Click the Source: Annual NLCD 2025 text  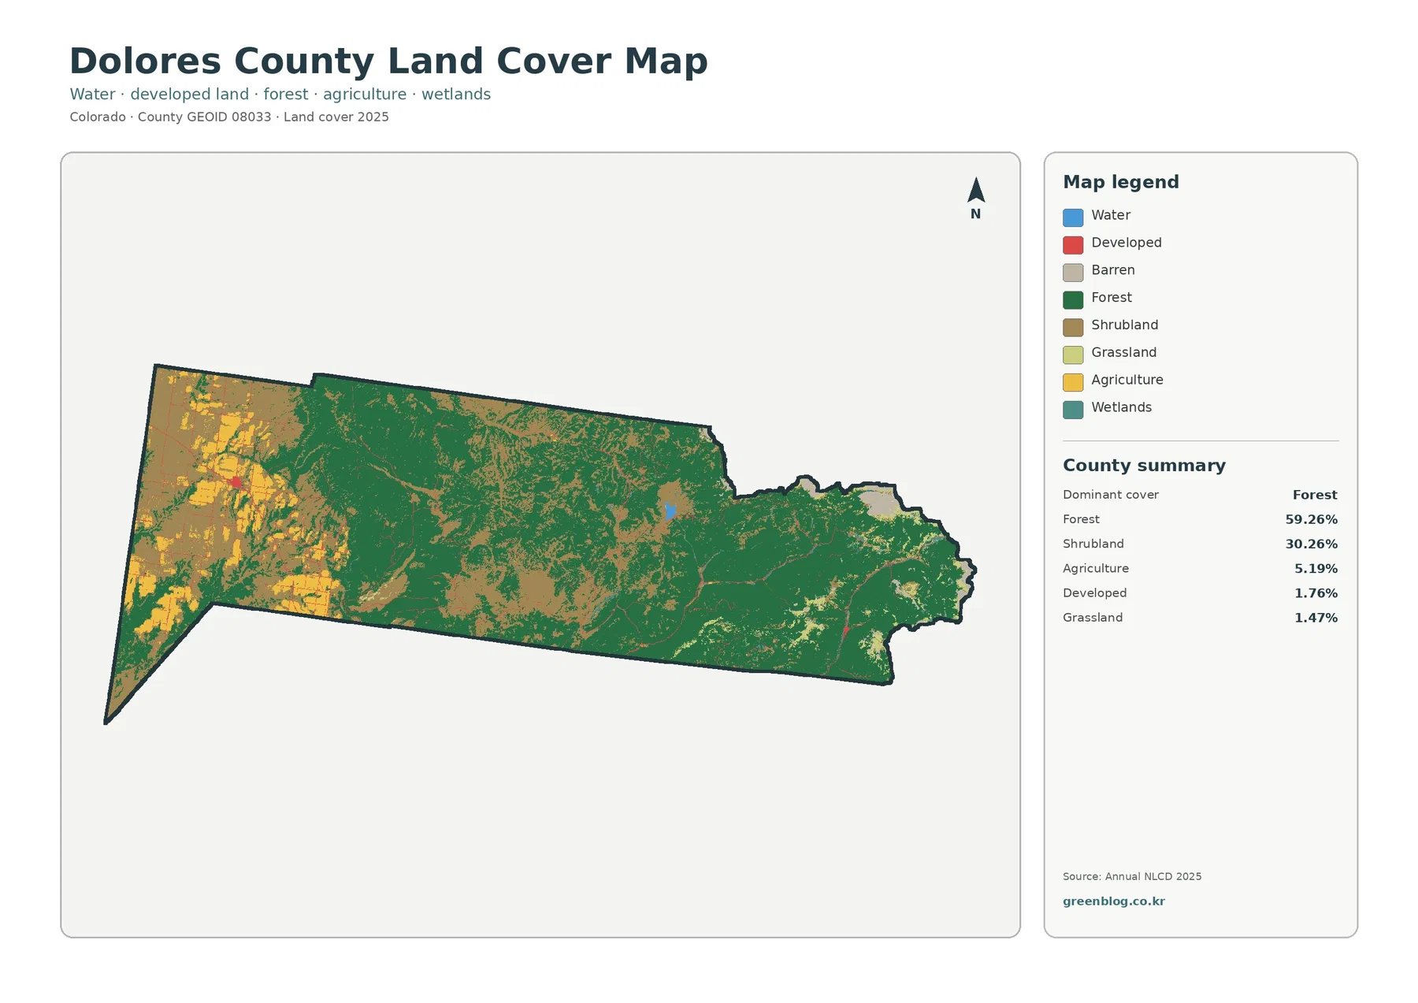[x=1131, y=876]
